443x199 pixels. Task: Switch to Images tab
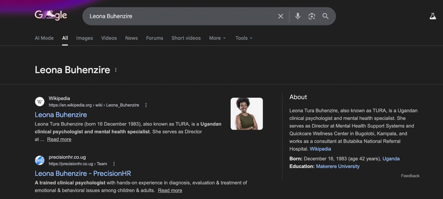85,38
